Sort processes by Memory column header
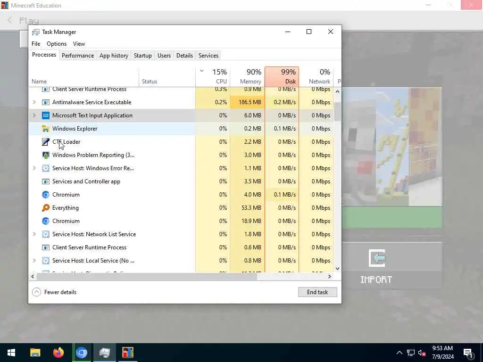 point(247,77)
